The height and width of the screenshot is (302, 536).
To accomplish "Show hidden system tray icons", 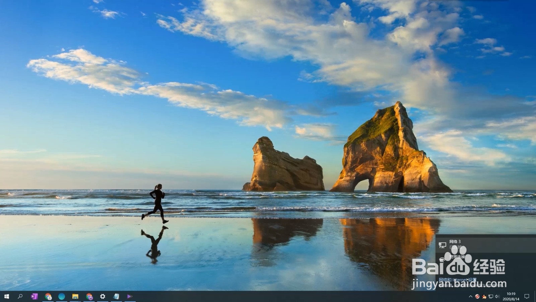I will pos(470,297).
